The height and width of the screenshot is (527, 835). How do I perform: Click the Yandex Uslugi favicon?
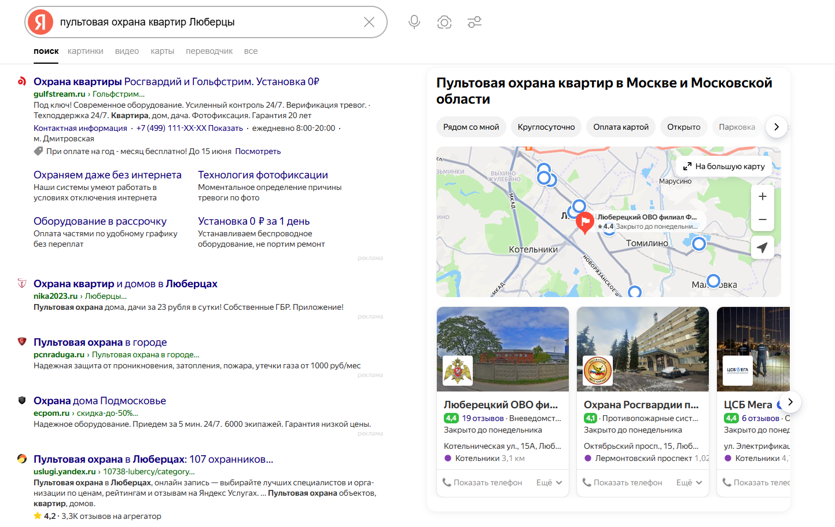click(22, 459)
